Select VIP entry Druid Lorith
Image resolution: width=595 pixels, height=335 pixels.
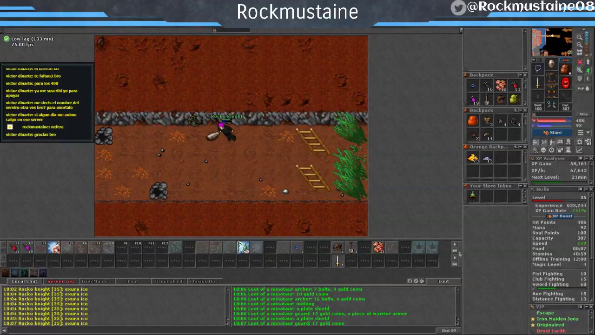coord(551,331)
